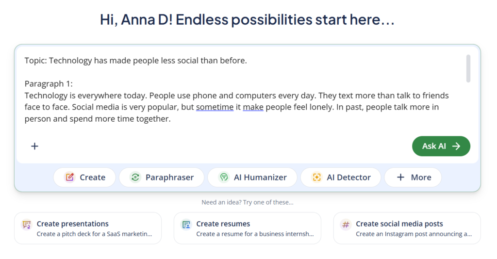Click the AI Humanizer icon
The image size is (497, 259).
pos(224,177)
